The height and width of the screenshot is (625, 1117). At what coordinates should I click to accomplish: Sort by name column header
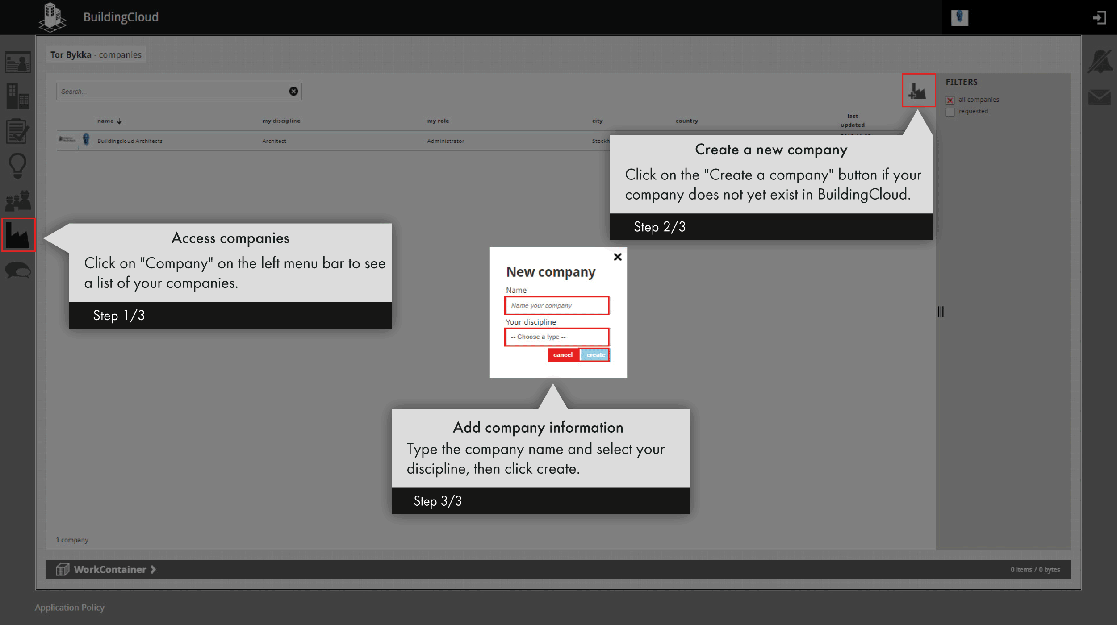[x=106, y=121]
